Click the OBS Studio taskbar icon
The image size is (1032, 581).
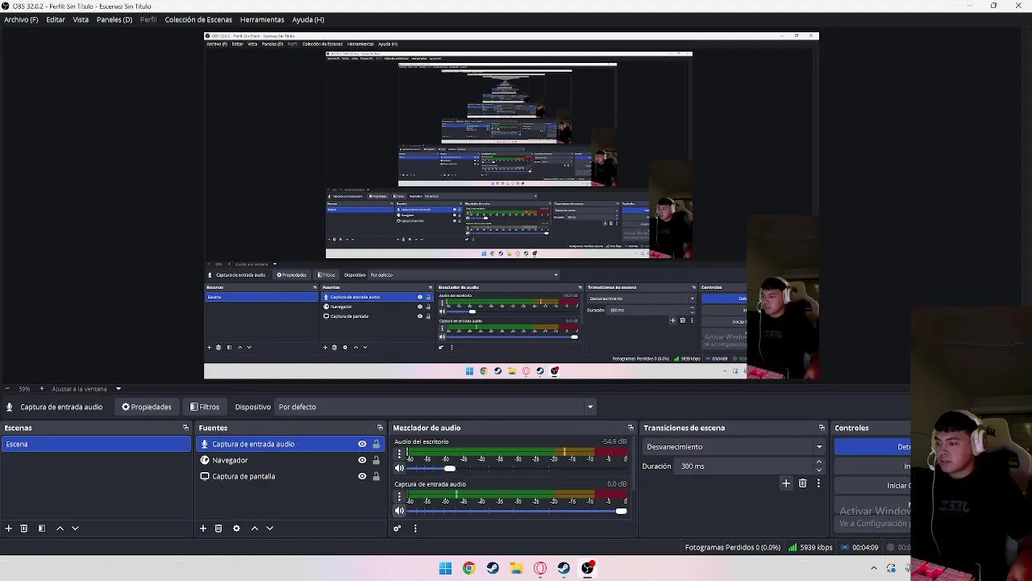(x=588, y=568)
